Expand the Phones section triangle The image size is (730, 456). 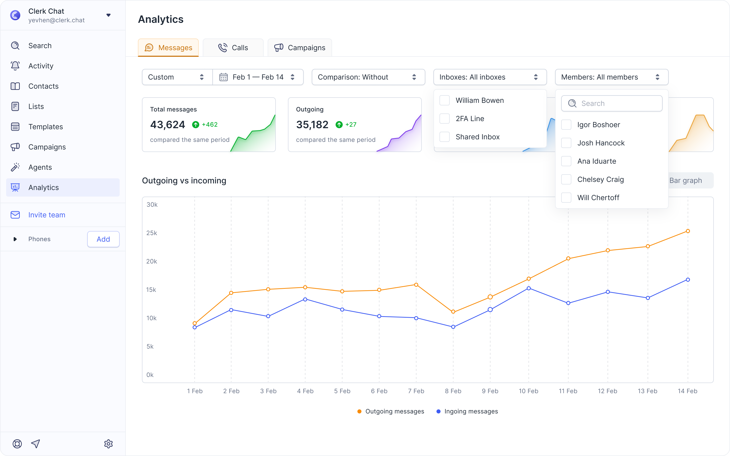pos(15,239)
